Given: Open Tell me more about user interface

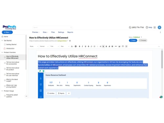Looking at the screenshot, I should point(12,74).
